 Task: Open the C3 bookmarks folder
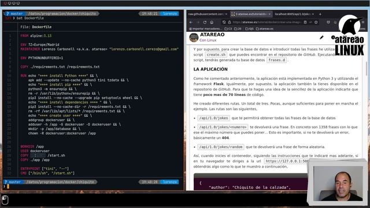pos(228,29)
